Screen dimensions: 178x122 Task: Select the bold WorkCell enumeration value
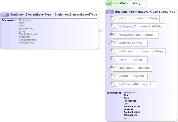tap(129, 109)
